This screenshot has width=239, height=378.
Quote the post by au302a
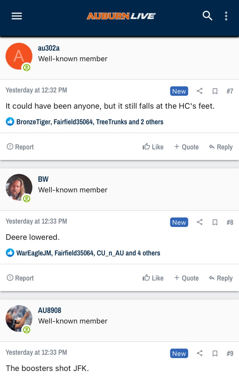tap(186, 147)
